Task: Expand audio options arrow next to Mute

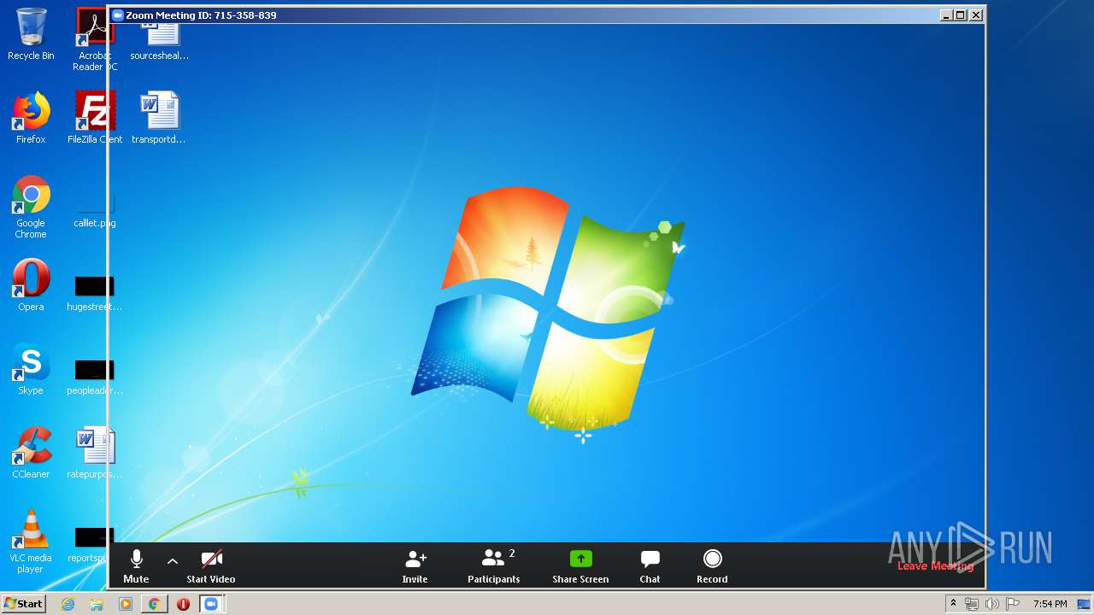Action: pyautogui.click(x=173, y=562)
